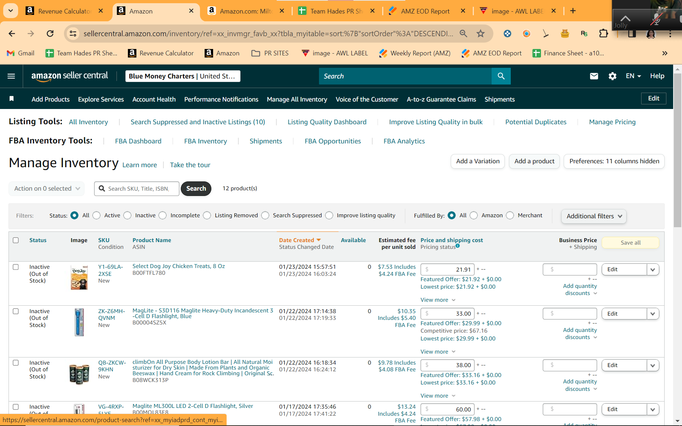Open the browser extensions puzzle icon

coord(603,33)
